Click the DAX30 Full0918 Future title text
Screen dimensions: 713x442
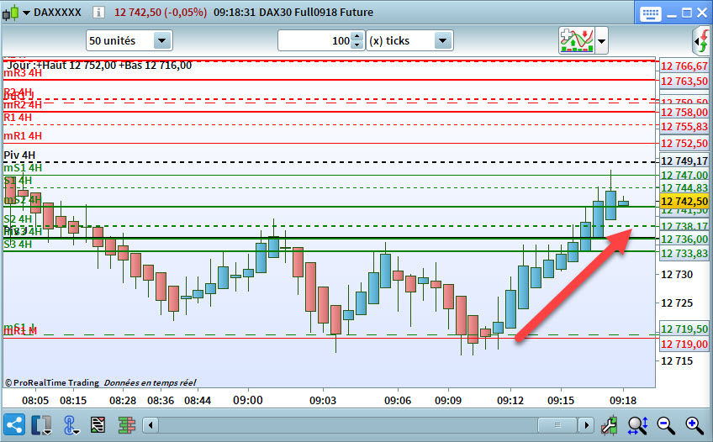(x=316, y=13)
